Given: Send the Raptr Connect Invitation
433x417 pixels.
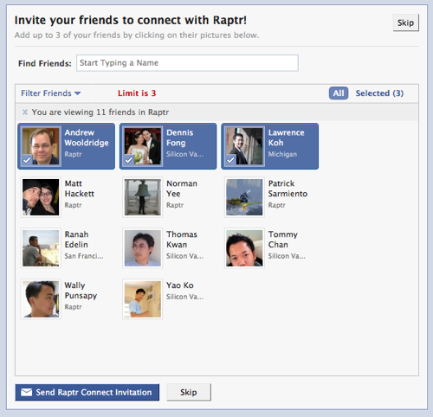Looking at the screenshot, I should (87, 392).
